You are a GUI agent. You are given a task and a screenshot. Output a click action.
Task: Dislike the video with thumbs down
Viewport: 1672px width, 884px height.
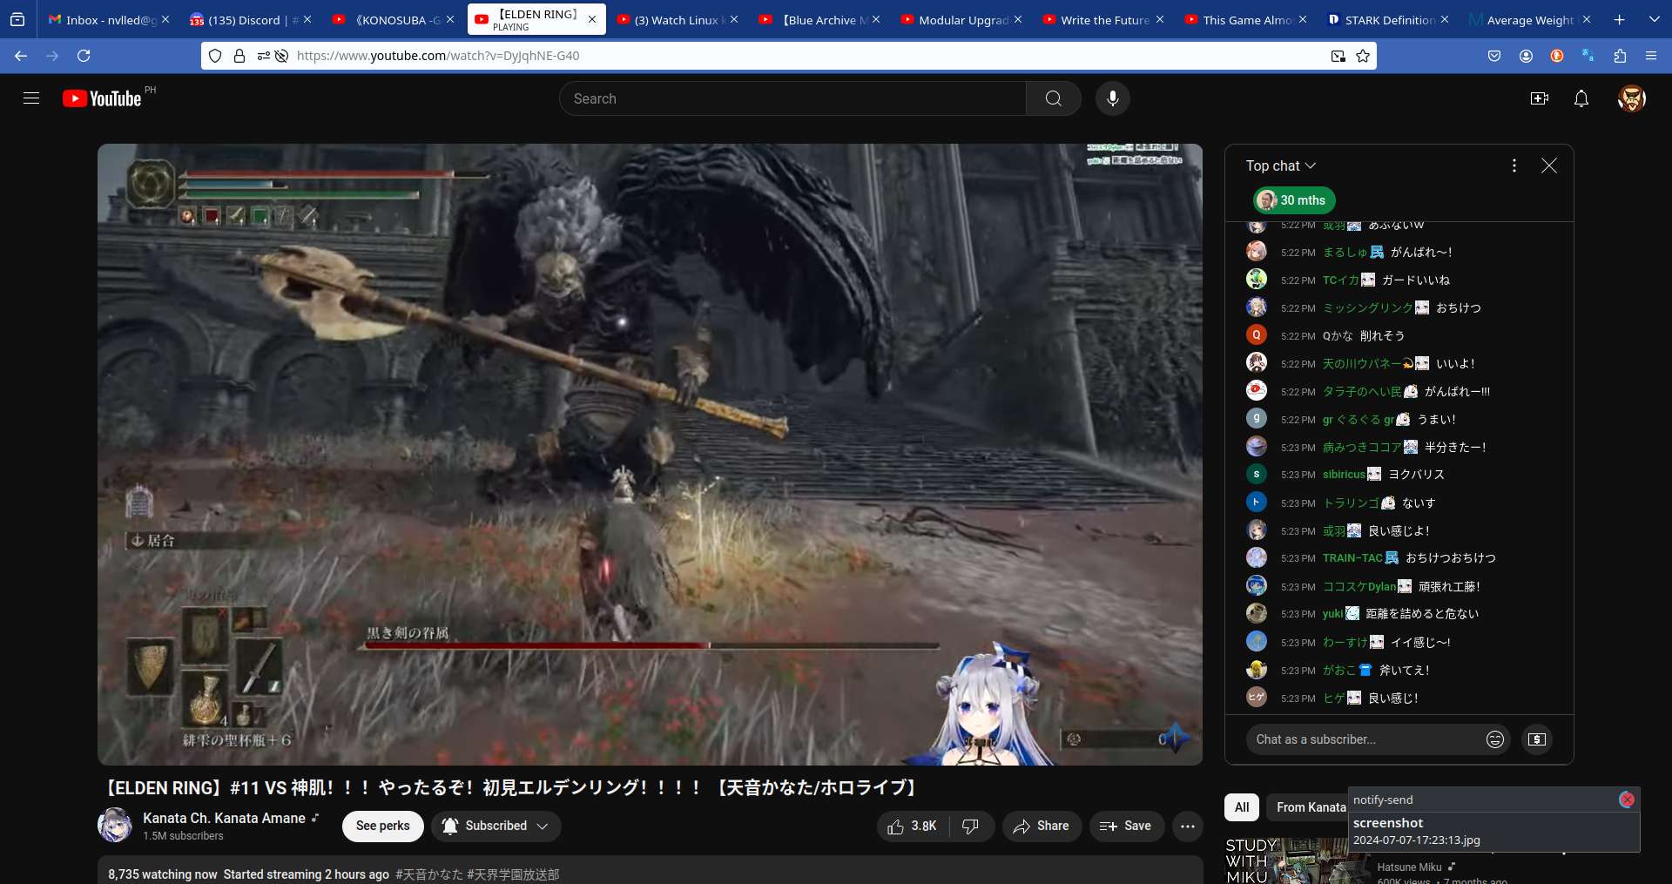(x=970, y=826)
